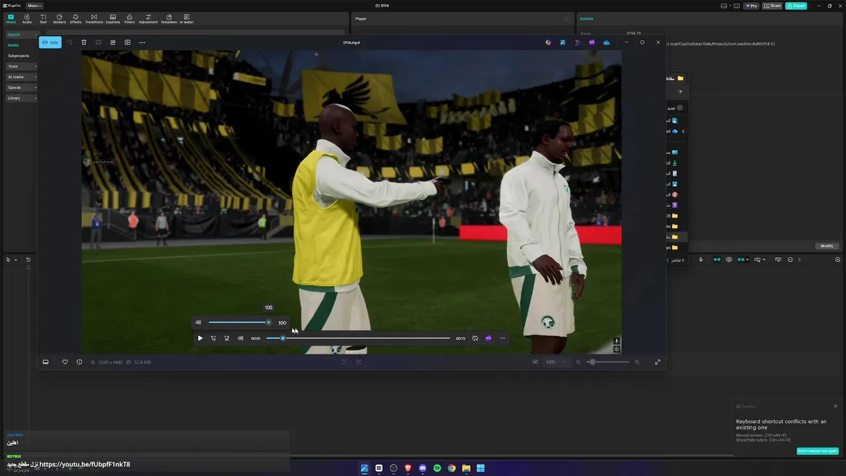Select the Filters tool icon
This screenshot has height=476, width=846.
click(x=130, y=19)
